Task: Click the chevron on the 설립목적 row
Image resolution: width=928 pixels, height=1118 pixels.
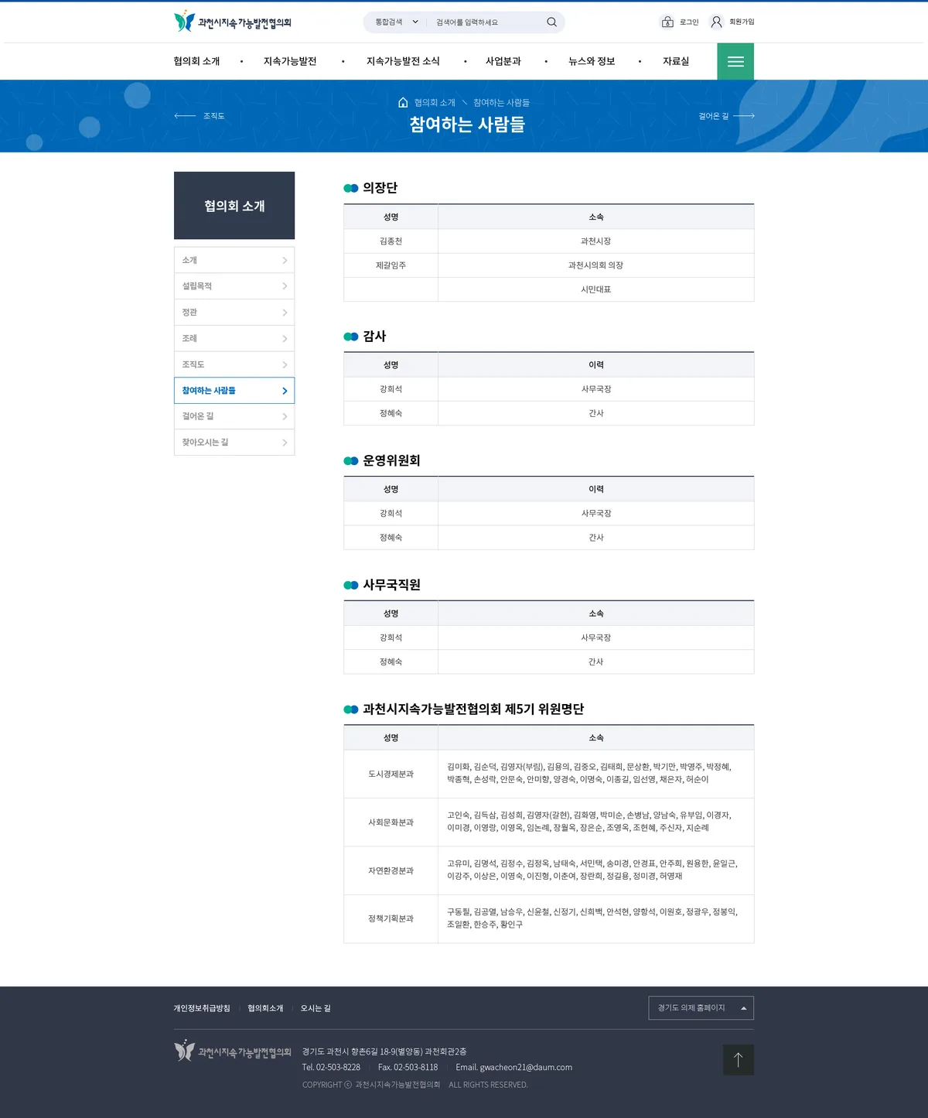Action: coord(285,286)
